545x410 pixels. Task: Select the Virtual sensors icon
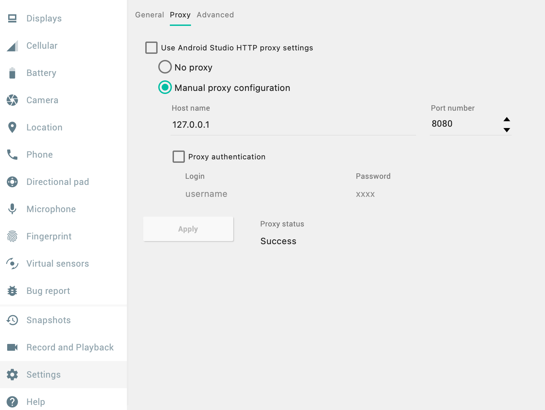[x=13, y=263]
